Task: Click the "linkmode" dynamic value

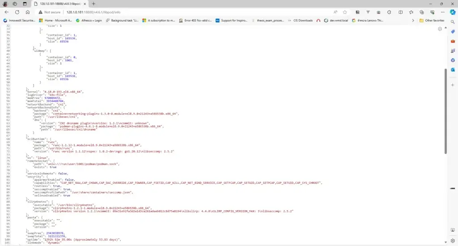Action: click(x=54, y=243)
